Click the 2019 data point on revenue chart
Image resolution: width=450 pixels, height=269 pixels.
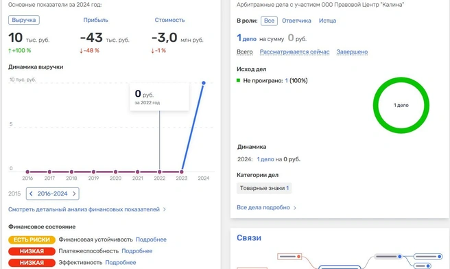coord(93,172)
